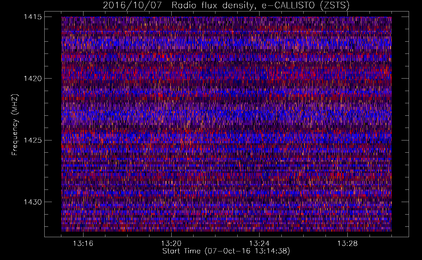Click the 'Start Time (07-Oct-16 13:14:38)' label
This screenshot has width=422, height=260.
[x=226, y=251]
